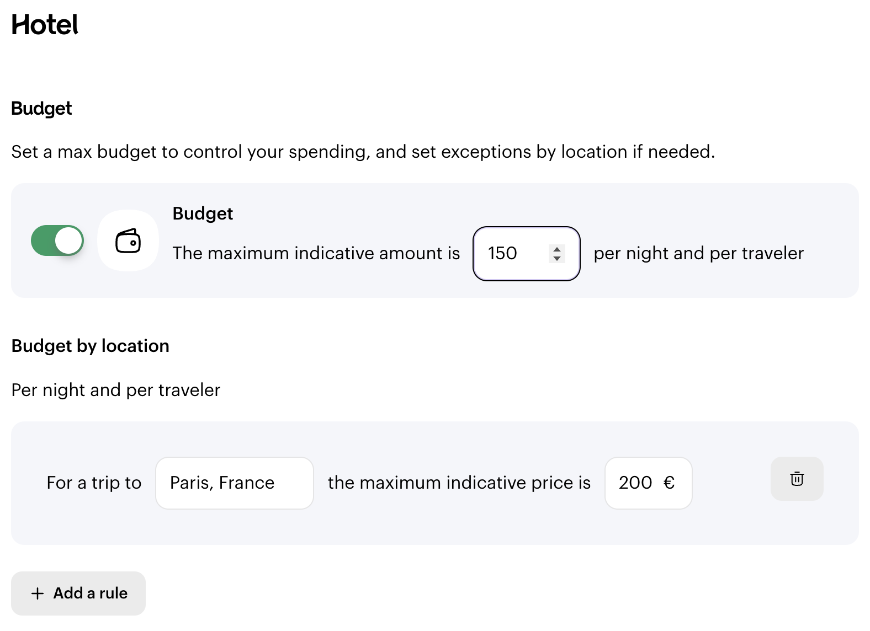Click the plus icon on Add a rule
Image resolution: width=870 pixels, height=631 pixels.
[38, 593]
